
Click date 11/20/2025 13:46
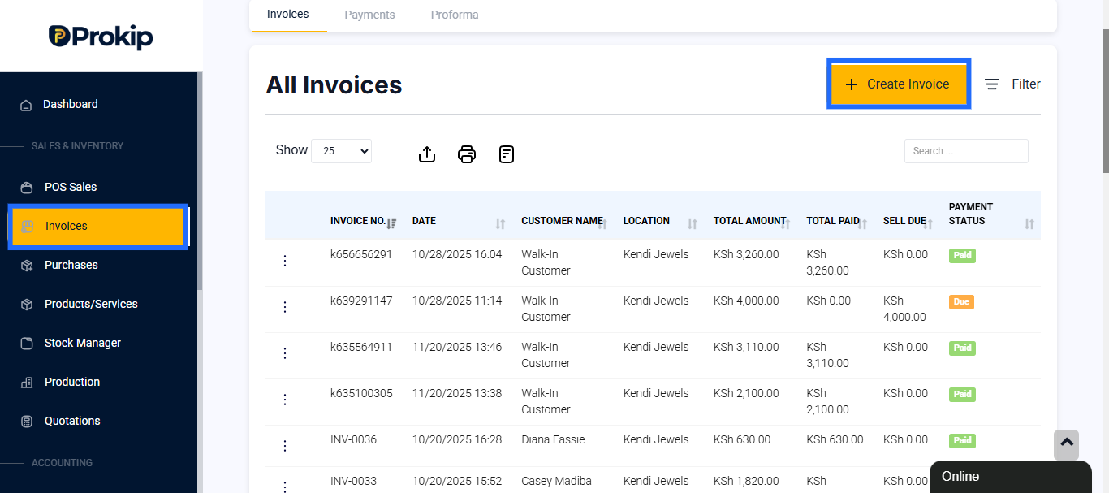457,347
